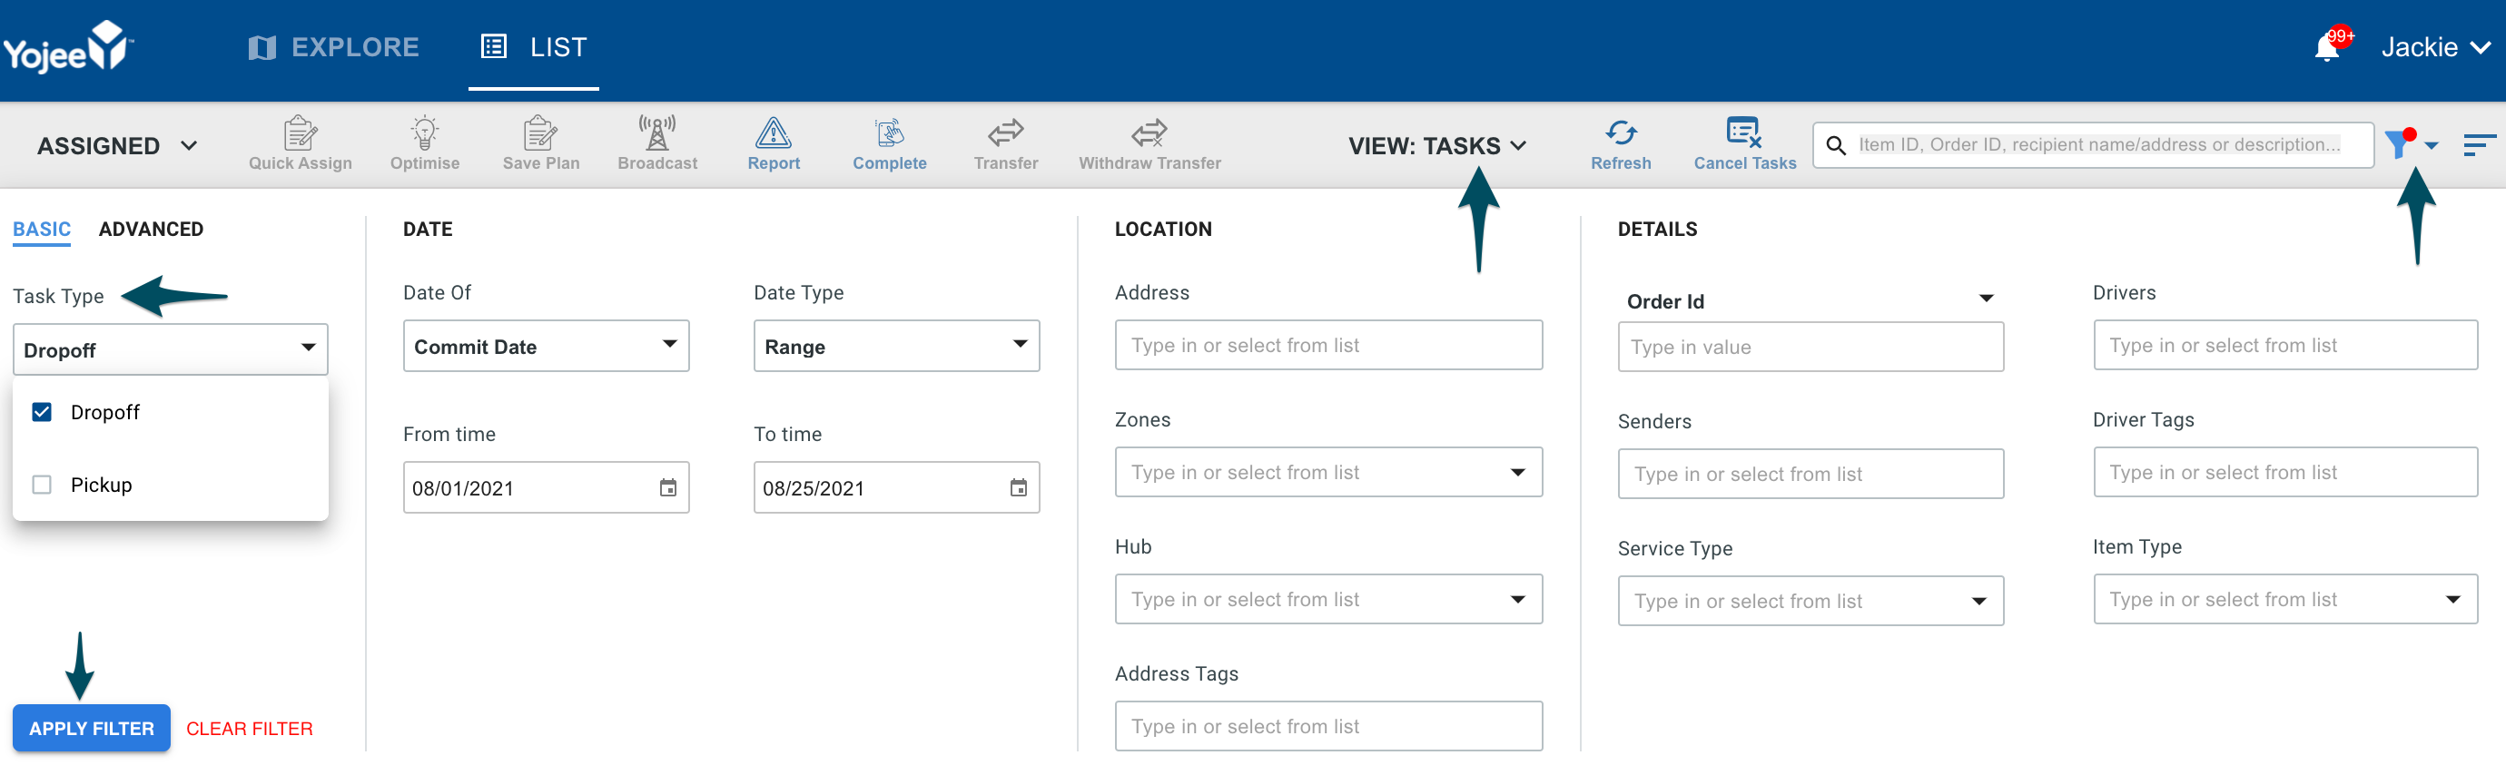Switch to the List tab
Viewport: 2506px width, 775px height.
click(x=533, y=46)
